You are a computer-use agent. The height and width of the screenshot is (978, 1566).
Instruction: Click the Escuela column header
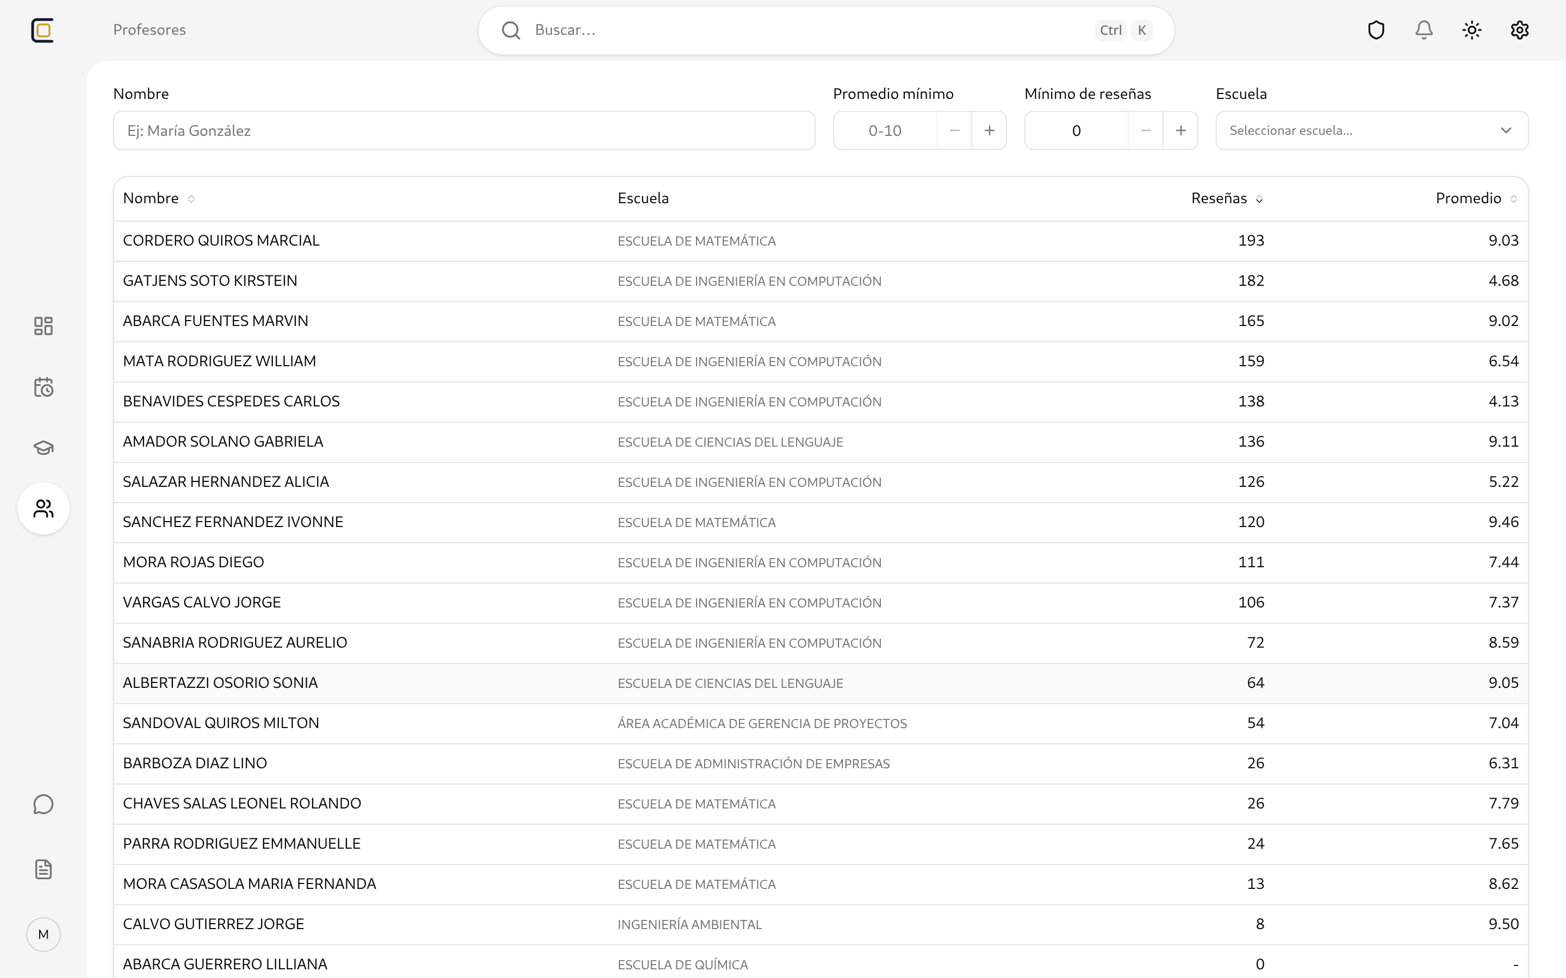[643, 198]
